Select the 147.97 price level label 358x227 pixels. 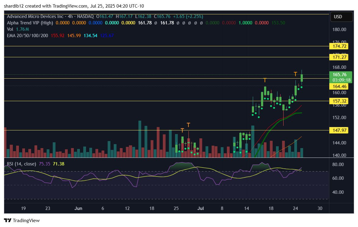(339, 130)
